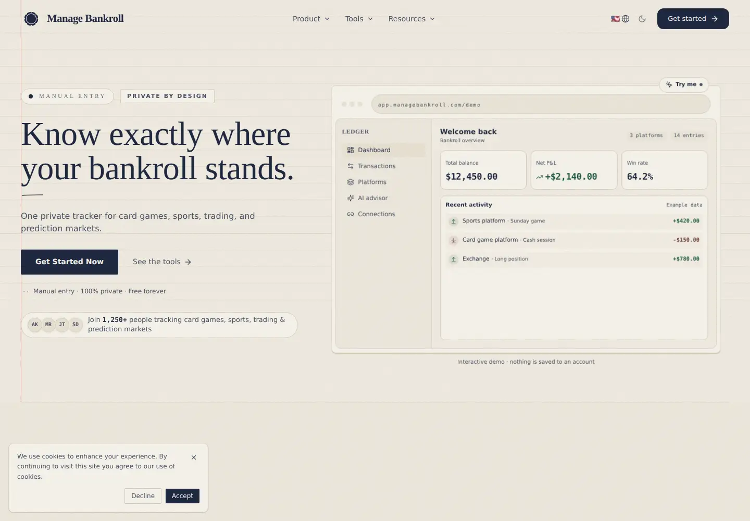
Task: Select the Exchange Long position row
Action: (x=574, y=259)
